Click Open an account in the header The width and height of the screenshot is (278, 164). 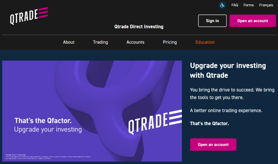pyautogui.click(x=252, y=21)
